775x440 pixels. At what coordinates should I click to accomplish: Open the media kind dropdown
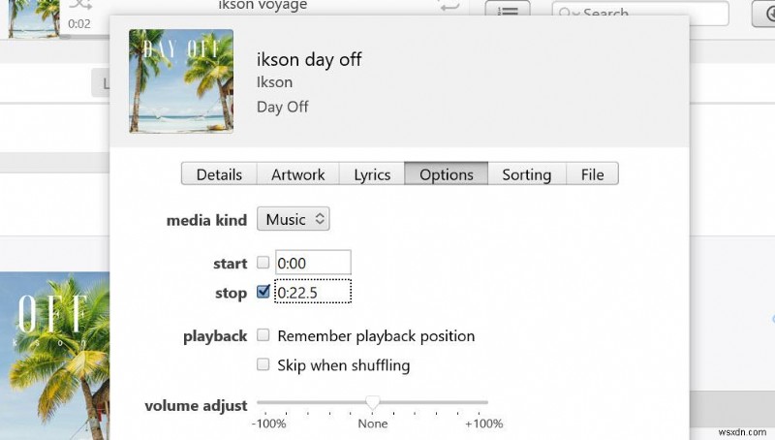point(294,219)
